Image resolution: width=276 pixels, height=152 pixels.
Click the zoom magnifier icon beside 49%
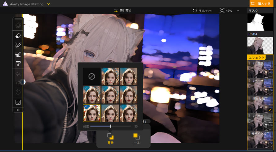tap(222, 11)
